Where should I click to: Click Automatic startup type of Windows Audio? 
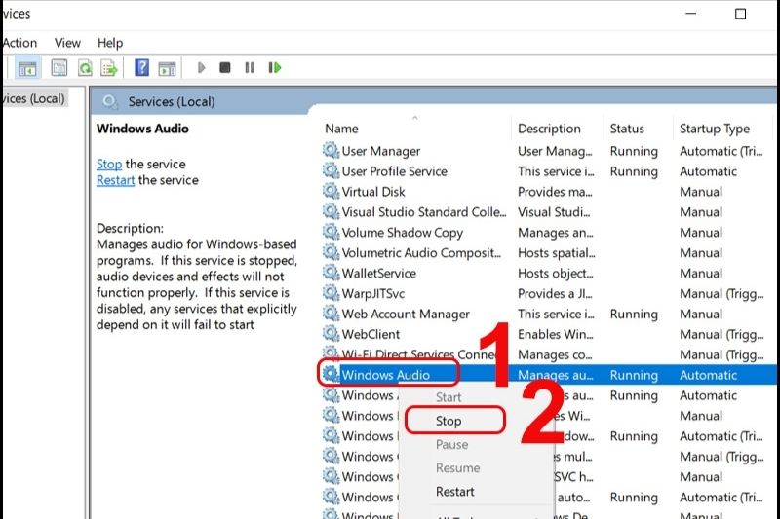[708, 375]
